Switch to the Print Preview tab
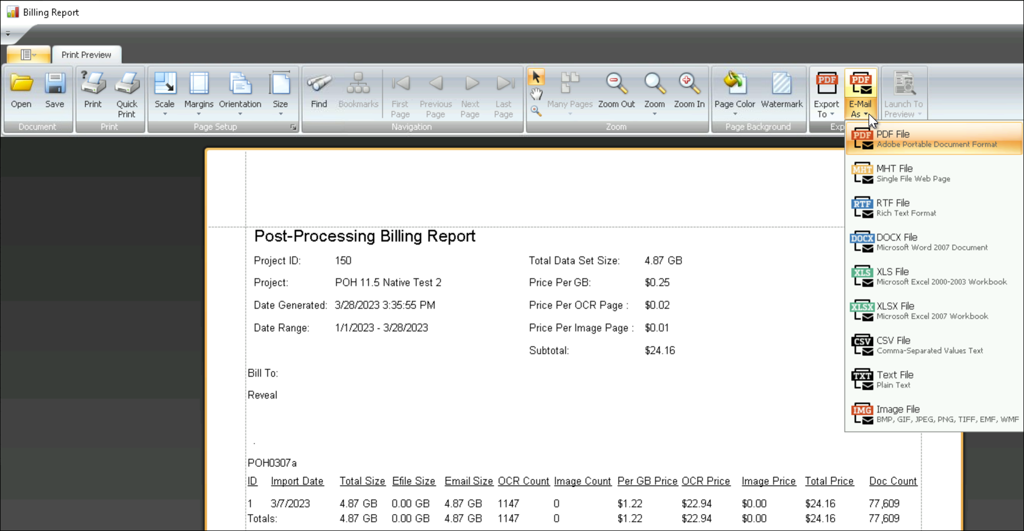 tap(86, 55)
